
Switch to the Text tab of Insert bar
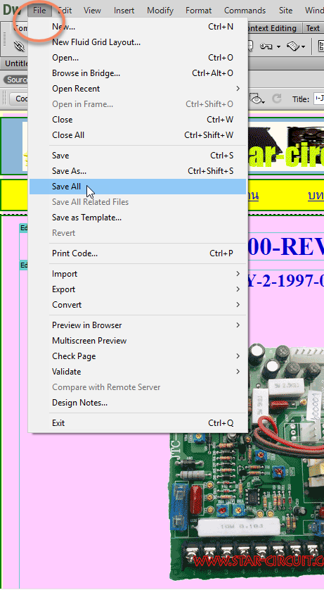point(313,28)
